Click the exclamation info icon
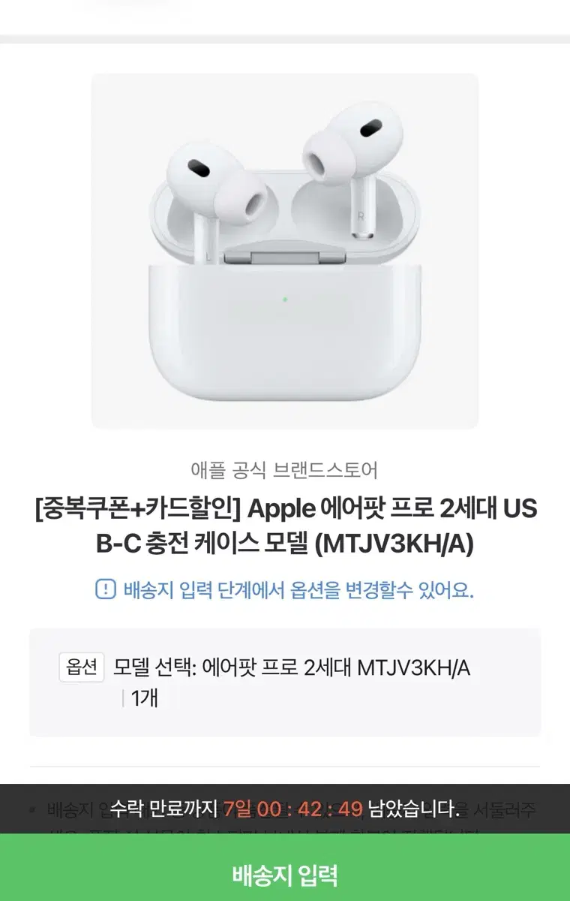Screen dimensions: 570x901 click(x=106, y=589)
